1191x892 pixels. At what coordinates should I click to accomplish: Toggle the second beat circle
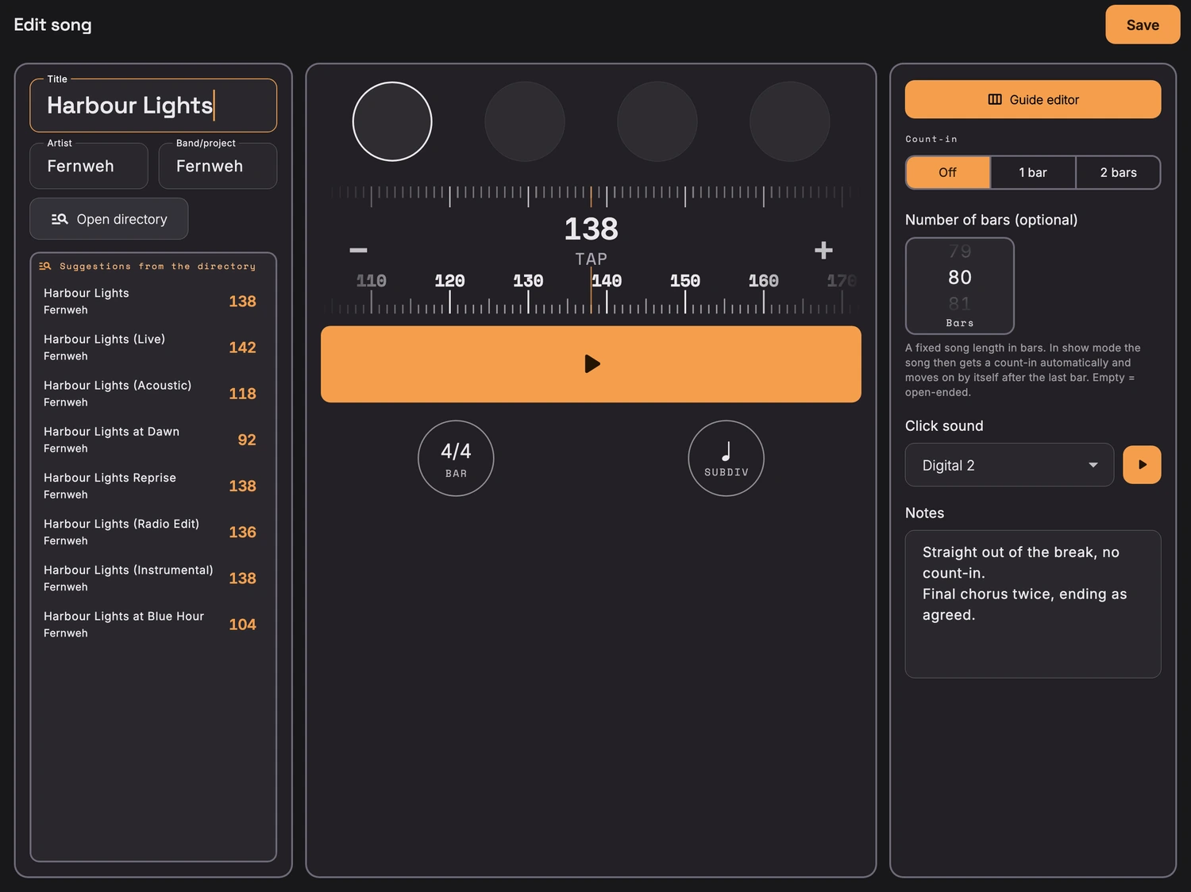pos(525,121)
